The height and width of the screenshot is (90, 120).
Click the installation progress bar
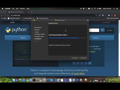pyautogui.click(x=67, y=38)
